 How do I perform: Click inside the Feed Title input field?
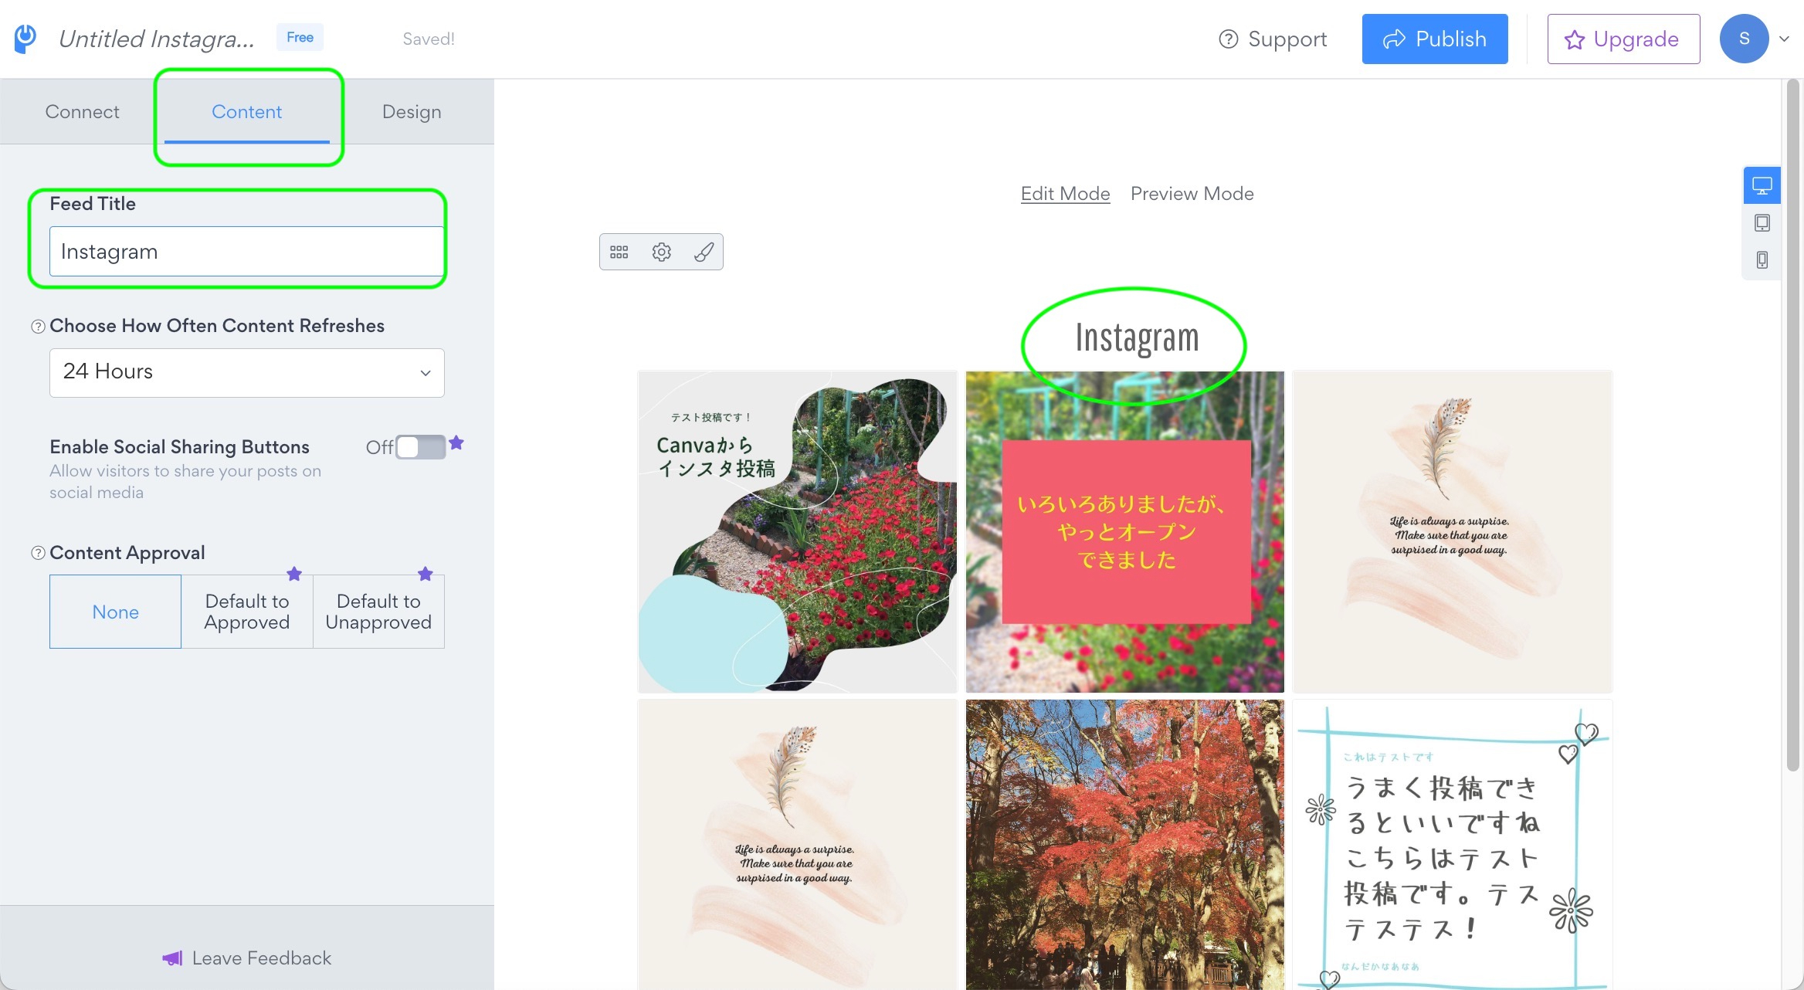(246, 251)
